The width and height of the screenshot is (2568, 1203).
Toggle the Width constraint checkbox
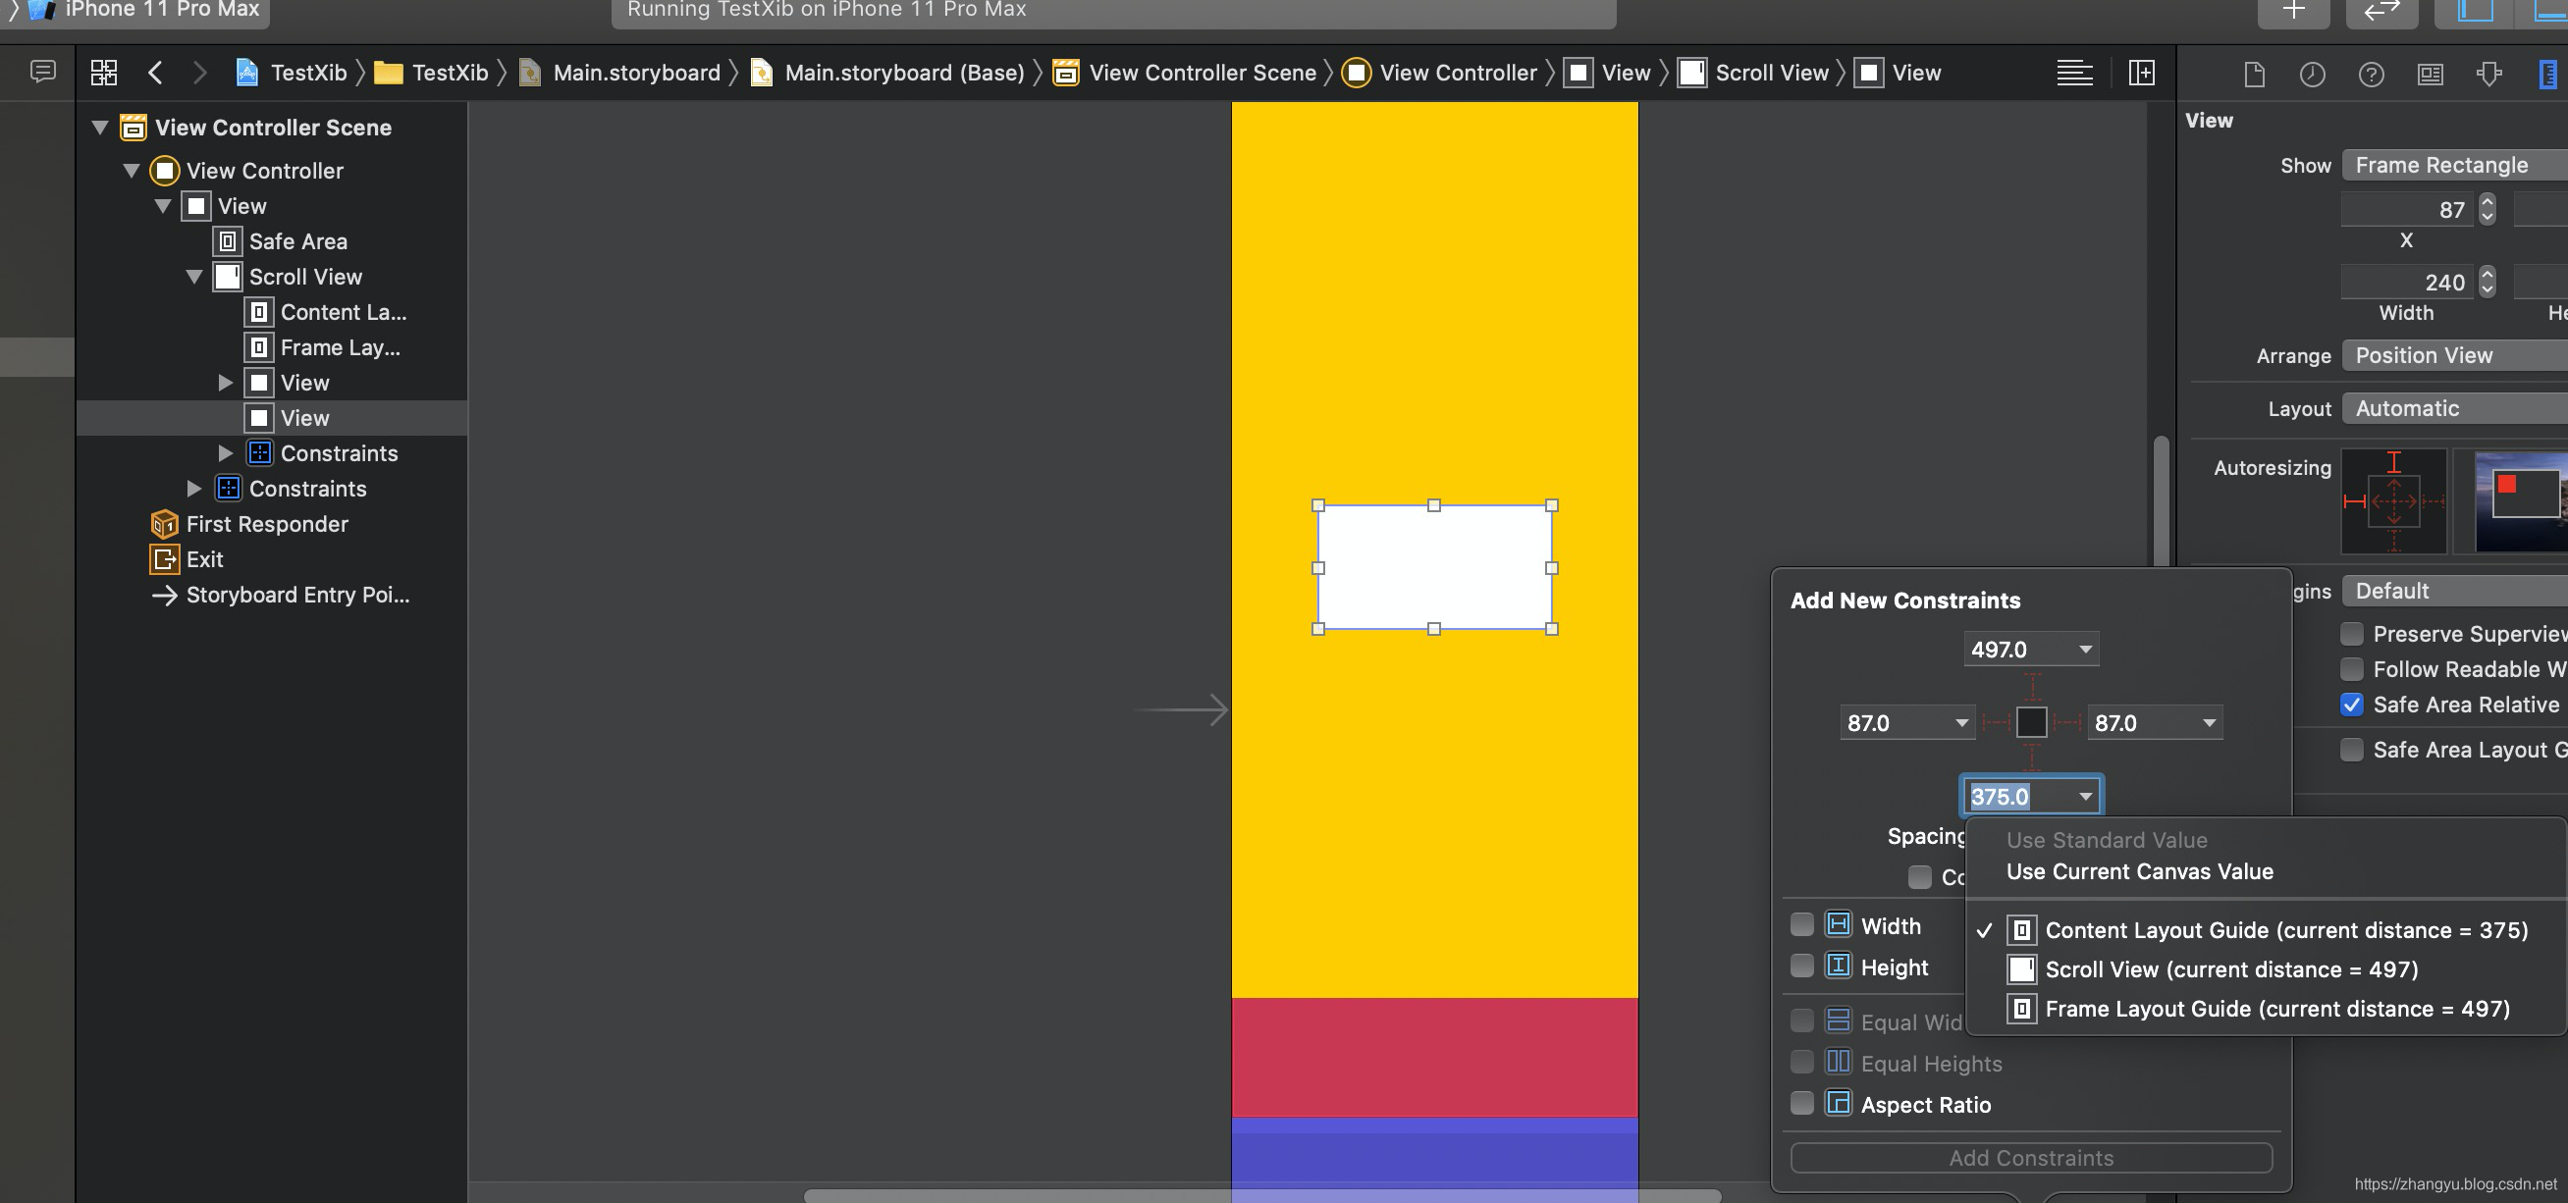tap(1803, 926)
